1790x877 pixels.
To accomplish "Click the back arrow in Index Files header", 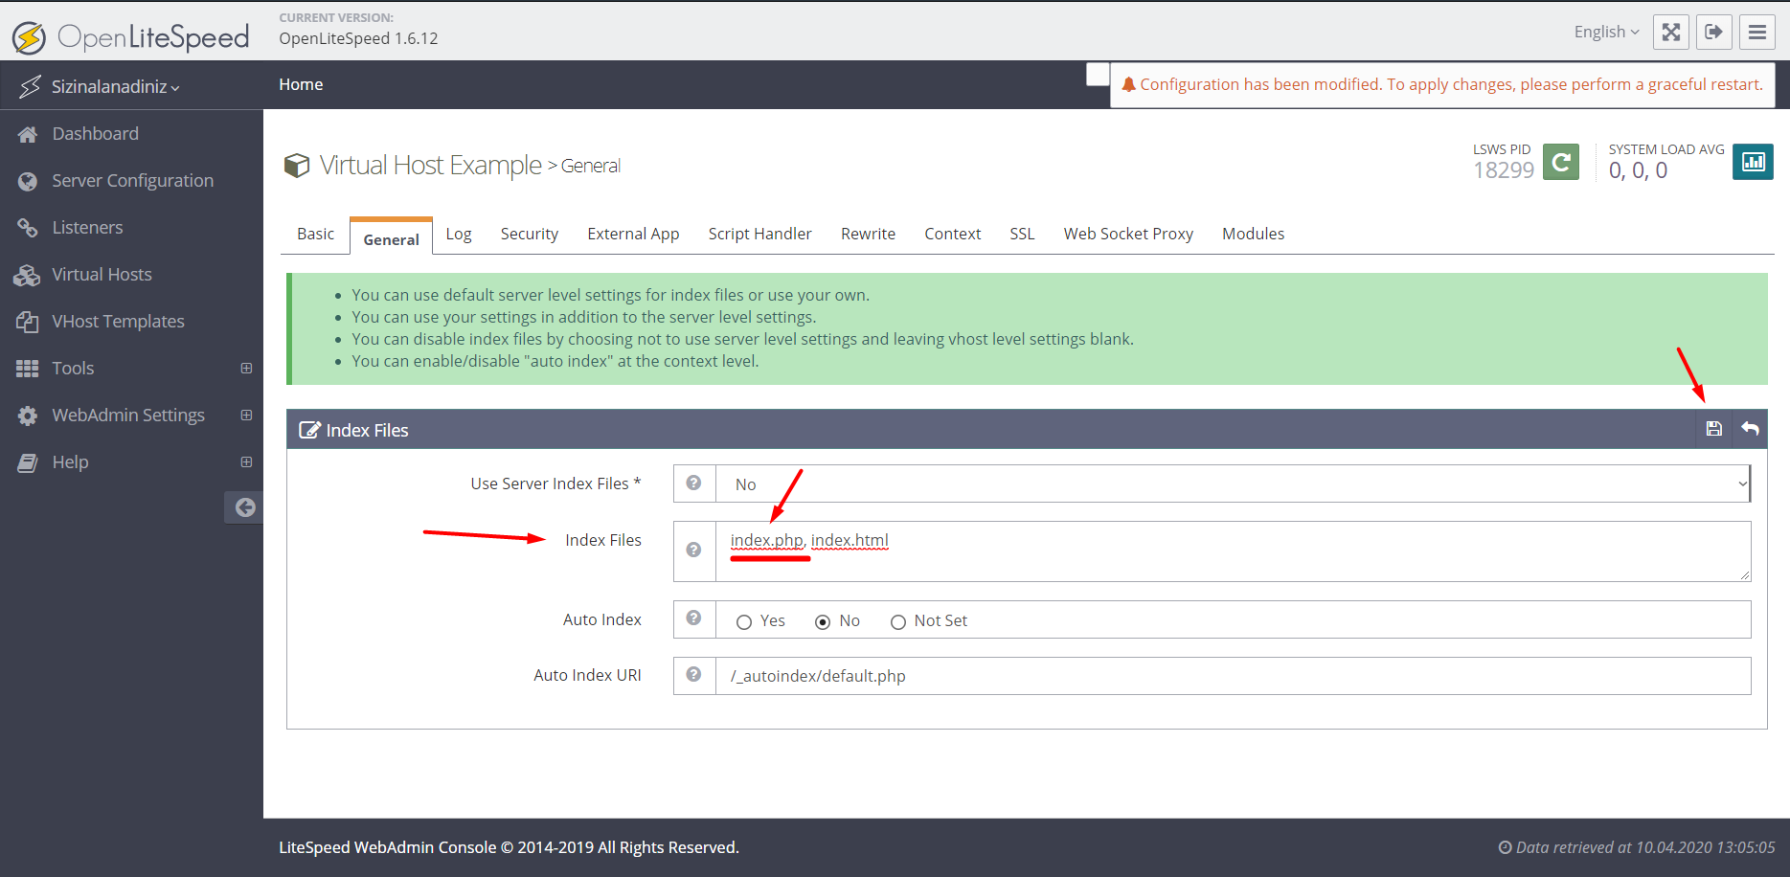I will (x=1750, y=429).
